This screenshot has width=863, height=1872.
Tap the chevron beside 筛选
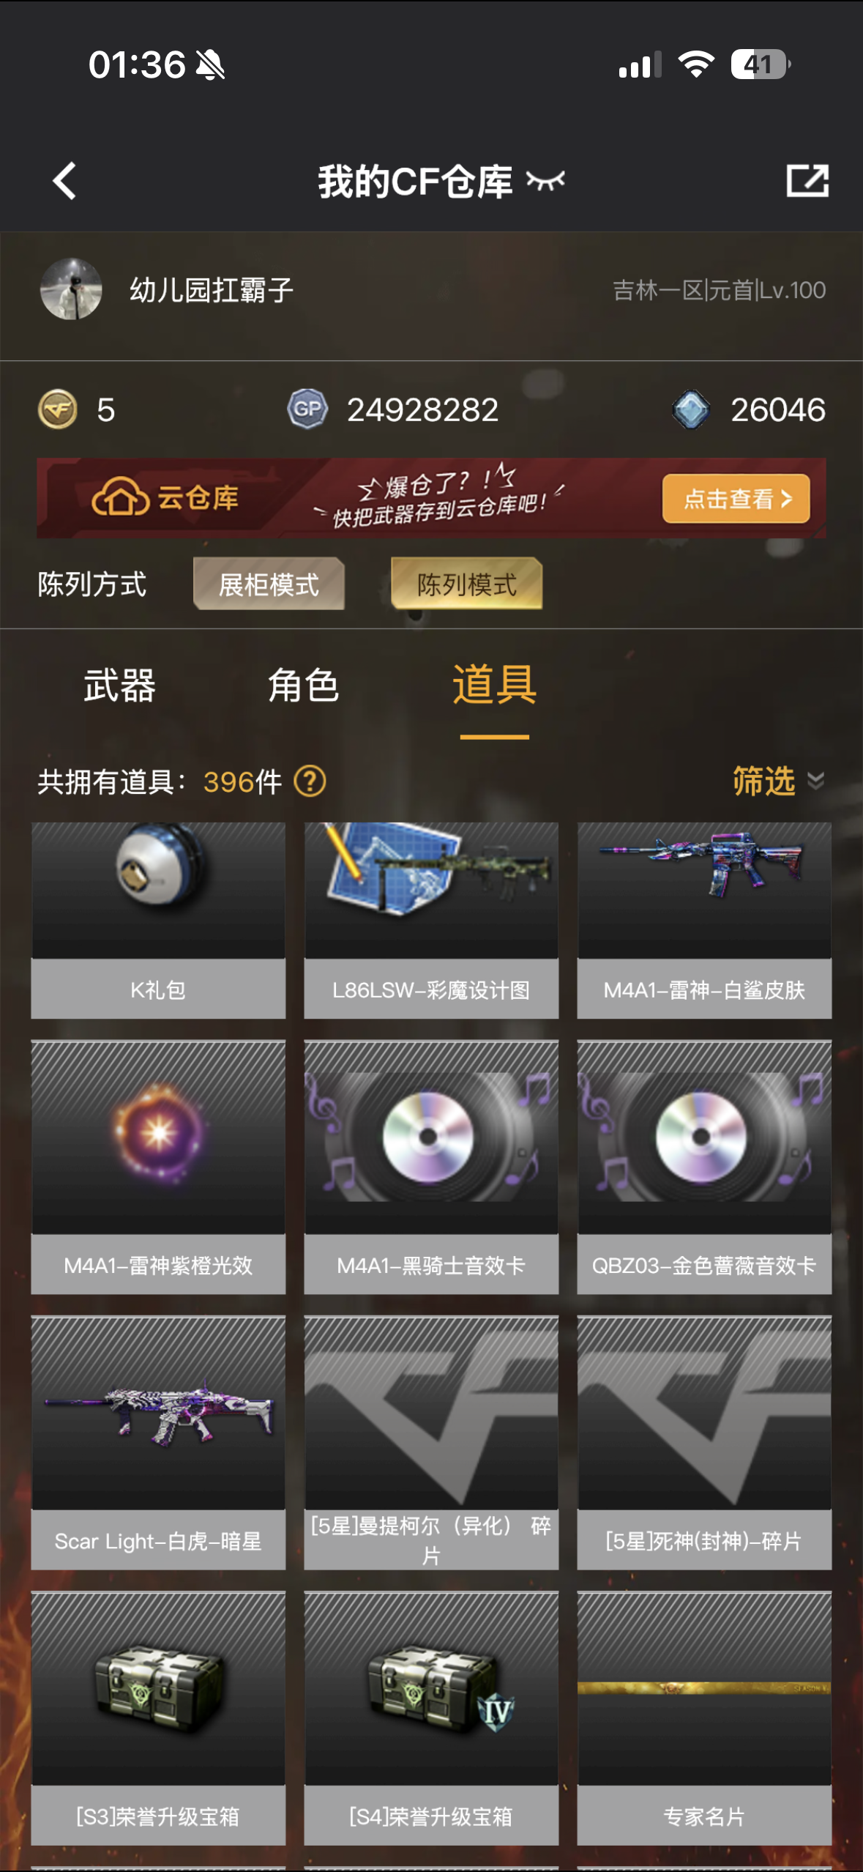click(x=816, y=781)
